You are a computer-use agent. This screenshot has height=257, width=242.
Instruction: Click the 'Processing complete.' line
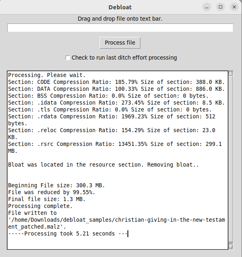click(40, 206)
